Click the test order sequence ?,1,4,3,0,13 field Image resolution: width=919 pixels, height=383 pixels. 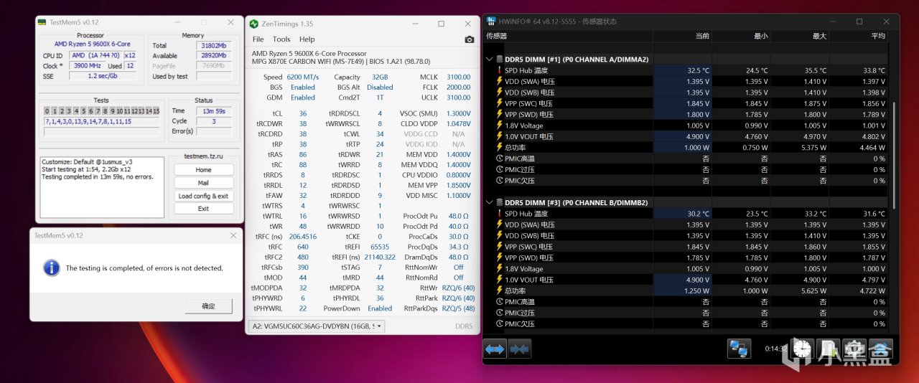101,121
